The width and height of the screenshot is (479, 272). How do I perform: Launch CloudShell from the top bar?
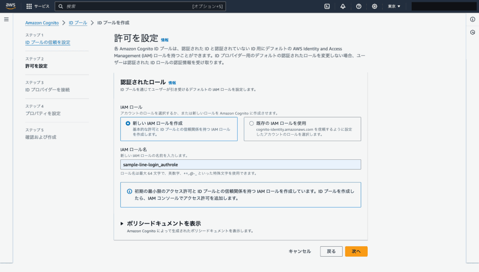pos(327,7)
